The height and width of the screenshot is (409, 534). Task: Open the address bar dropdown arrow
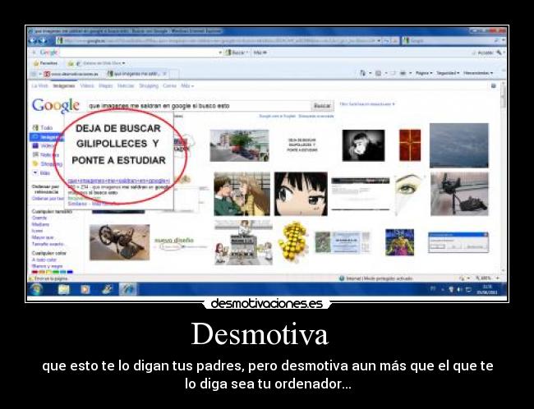[x=379, y=41]
